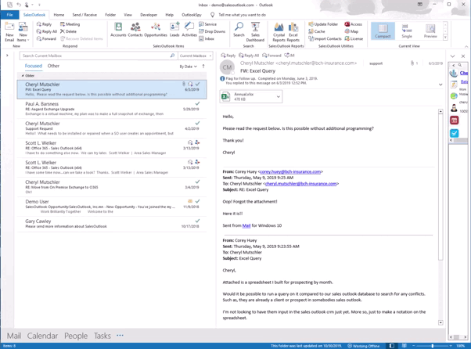This screenshot has width=471, height=349.
Task: Launch Crystal Reports from the ribbon
Action: (x=279, y=31)
